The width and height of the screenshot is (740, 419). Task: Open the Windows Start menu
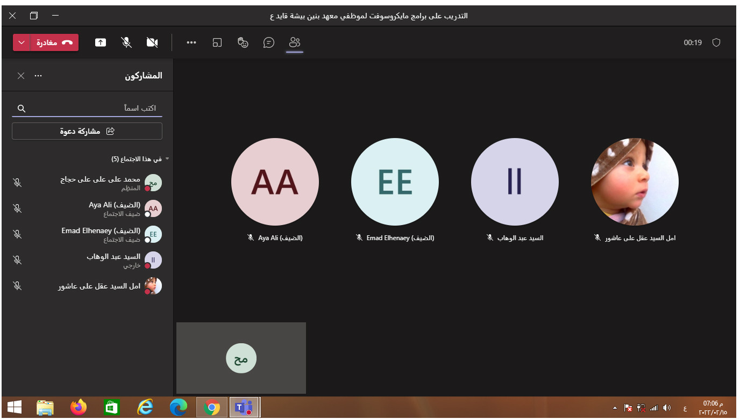click(14, 408)
